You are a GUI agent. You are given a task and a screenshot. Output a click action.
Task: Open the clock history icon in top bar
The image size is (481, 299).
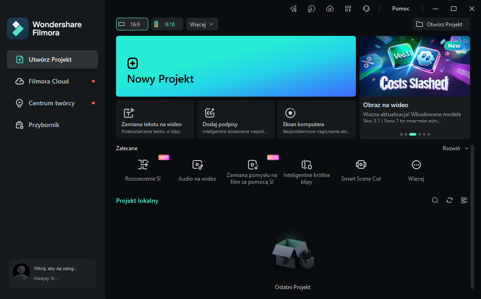click(x=311, y=9)
